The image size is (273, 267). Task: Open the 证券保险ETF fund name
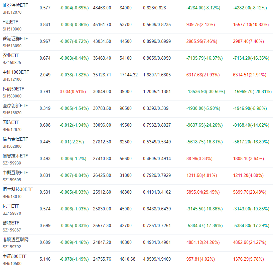coord(15,5)
